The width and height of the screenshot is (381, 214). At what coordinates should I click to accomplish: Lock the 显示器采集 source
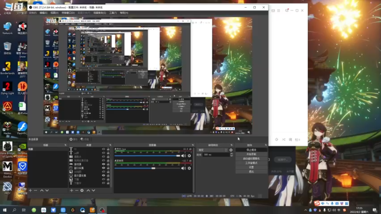coord(108,175)
